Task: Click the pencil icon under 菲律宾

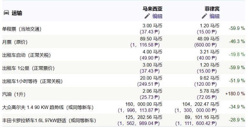Action: [204, 16]
